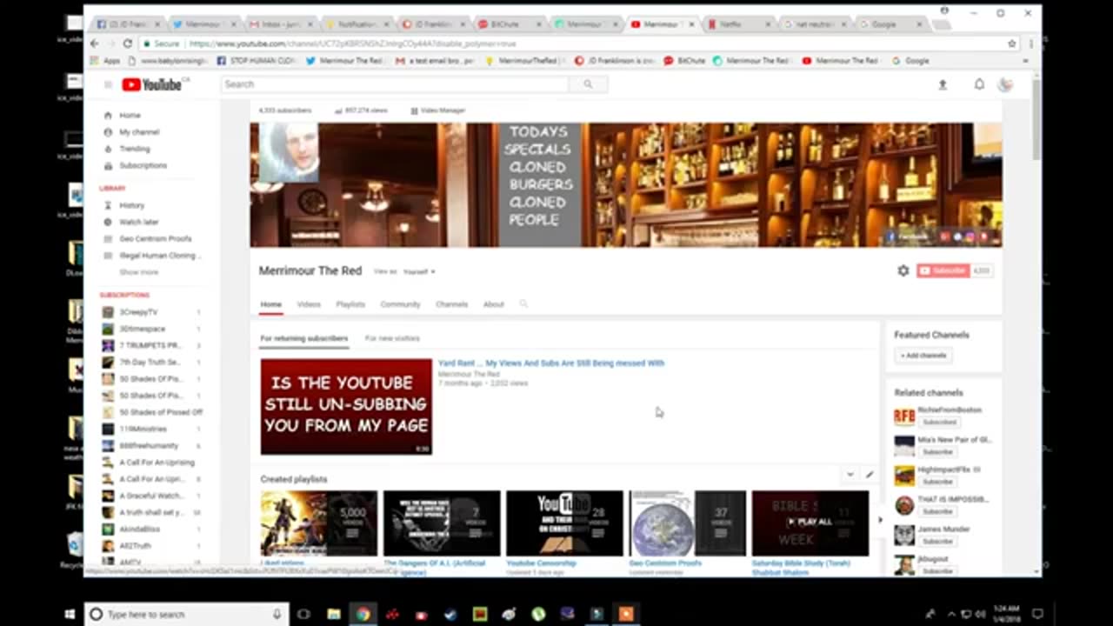
Task: Click the YouTube logo
Action: click(x=151, y=84)
